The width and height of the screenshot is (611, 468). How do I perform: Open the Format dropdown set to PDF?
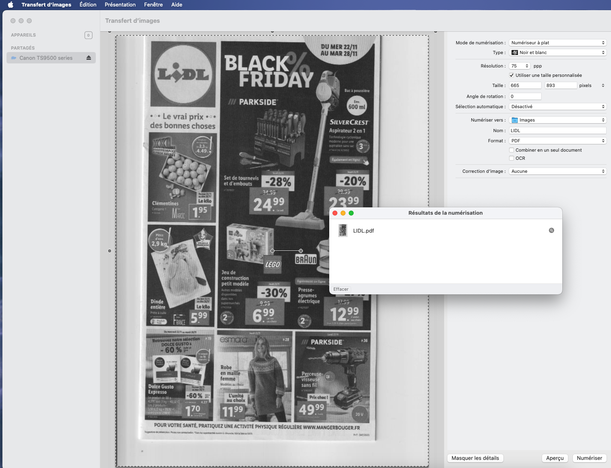pos(558,141)
